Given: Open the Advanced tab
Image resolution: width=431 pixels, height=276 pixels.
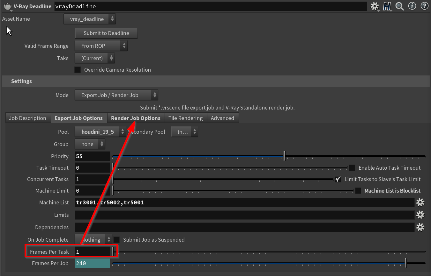Looking at the screenshot, I should [223, 118].
